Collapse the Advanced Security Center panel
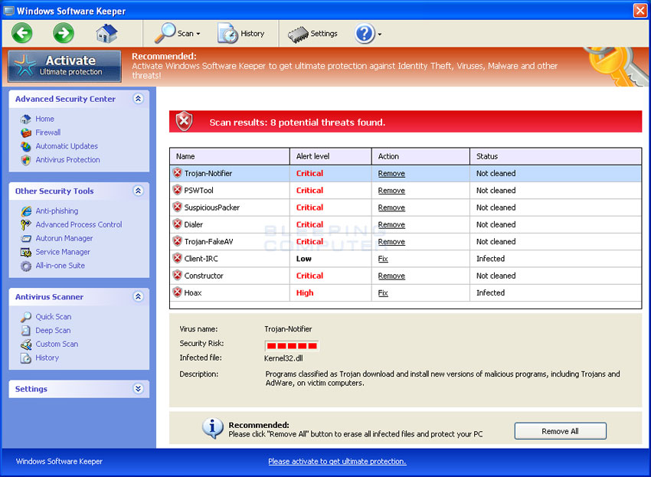Viewport: 651px width, 477px height. point(139,99)
